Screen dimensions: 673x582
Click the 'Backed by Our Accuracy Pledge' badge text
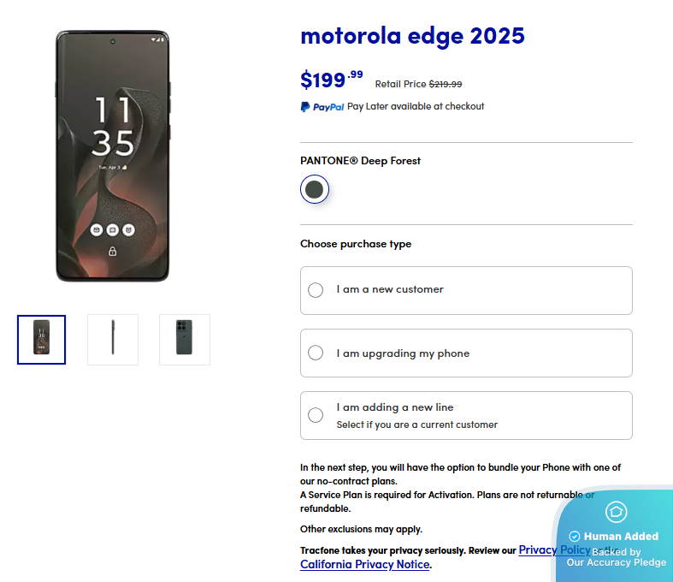coord(617,557)
